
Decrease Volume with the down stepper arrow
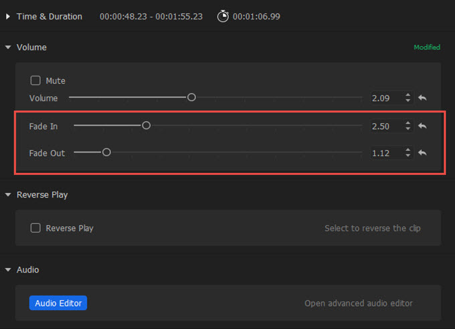[x=408, y=101]
